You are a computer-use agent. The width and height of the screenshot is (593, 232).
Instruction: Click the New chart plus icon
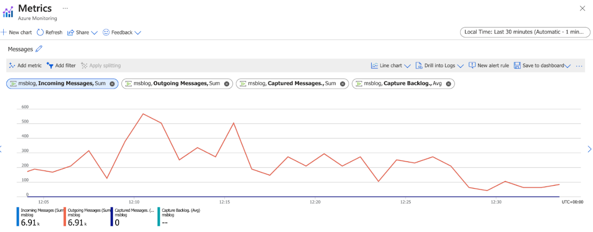tap(4, 32)
